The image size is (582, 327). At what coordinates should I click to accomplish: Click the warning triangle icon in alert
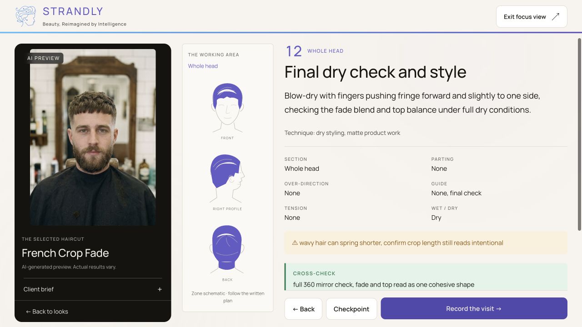295,243
